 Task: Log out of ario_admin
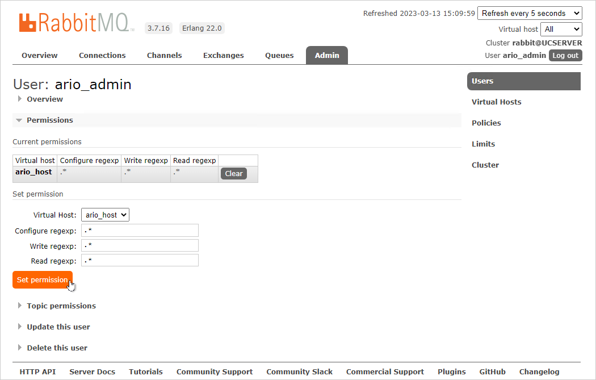coord(565,55)
